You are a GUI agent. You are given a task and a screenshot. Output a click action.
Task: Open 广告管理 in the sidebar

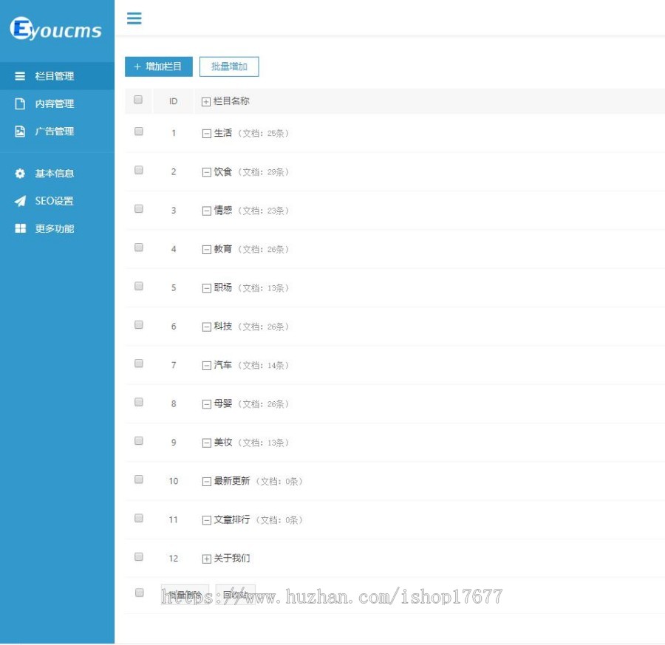pyautogui.click(x=57, y=132)
